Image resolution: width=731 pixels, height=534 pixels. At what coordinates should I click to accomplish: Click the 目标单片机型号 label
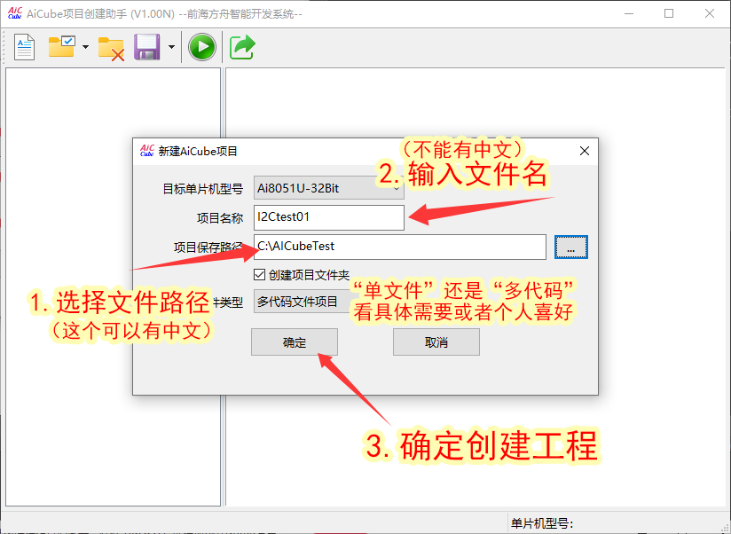[203, 189]
